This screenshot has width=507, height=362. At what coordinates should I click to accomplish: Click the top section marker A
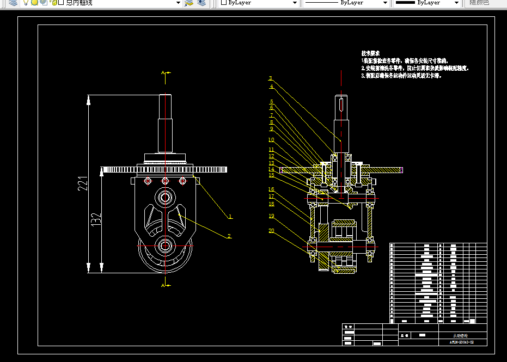pos(163,73)
